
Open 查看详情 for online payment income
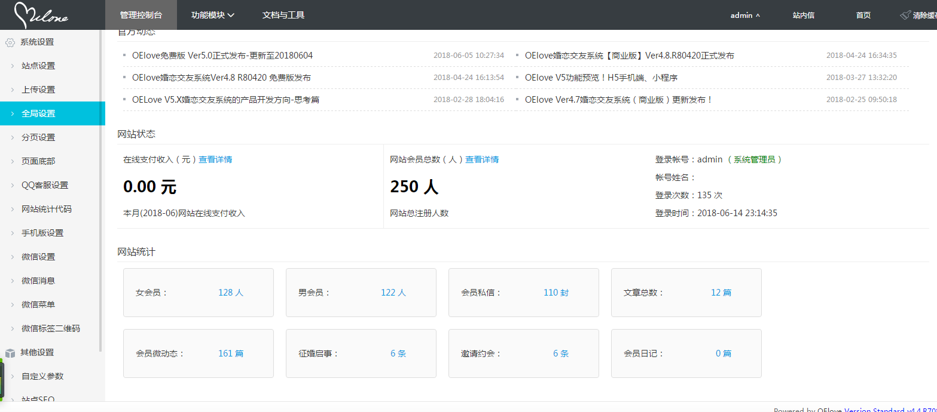point(215,159)
